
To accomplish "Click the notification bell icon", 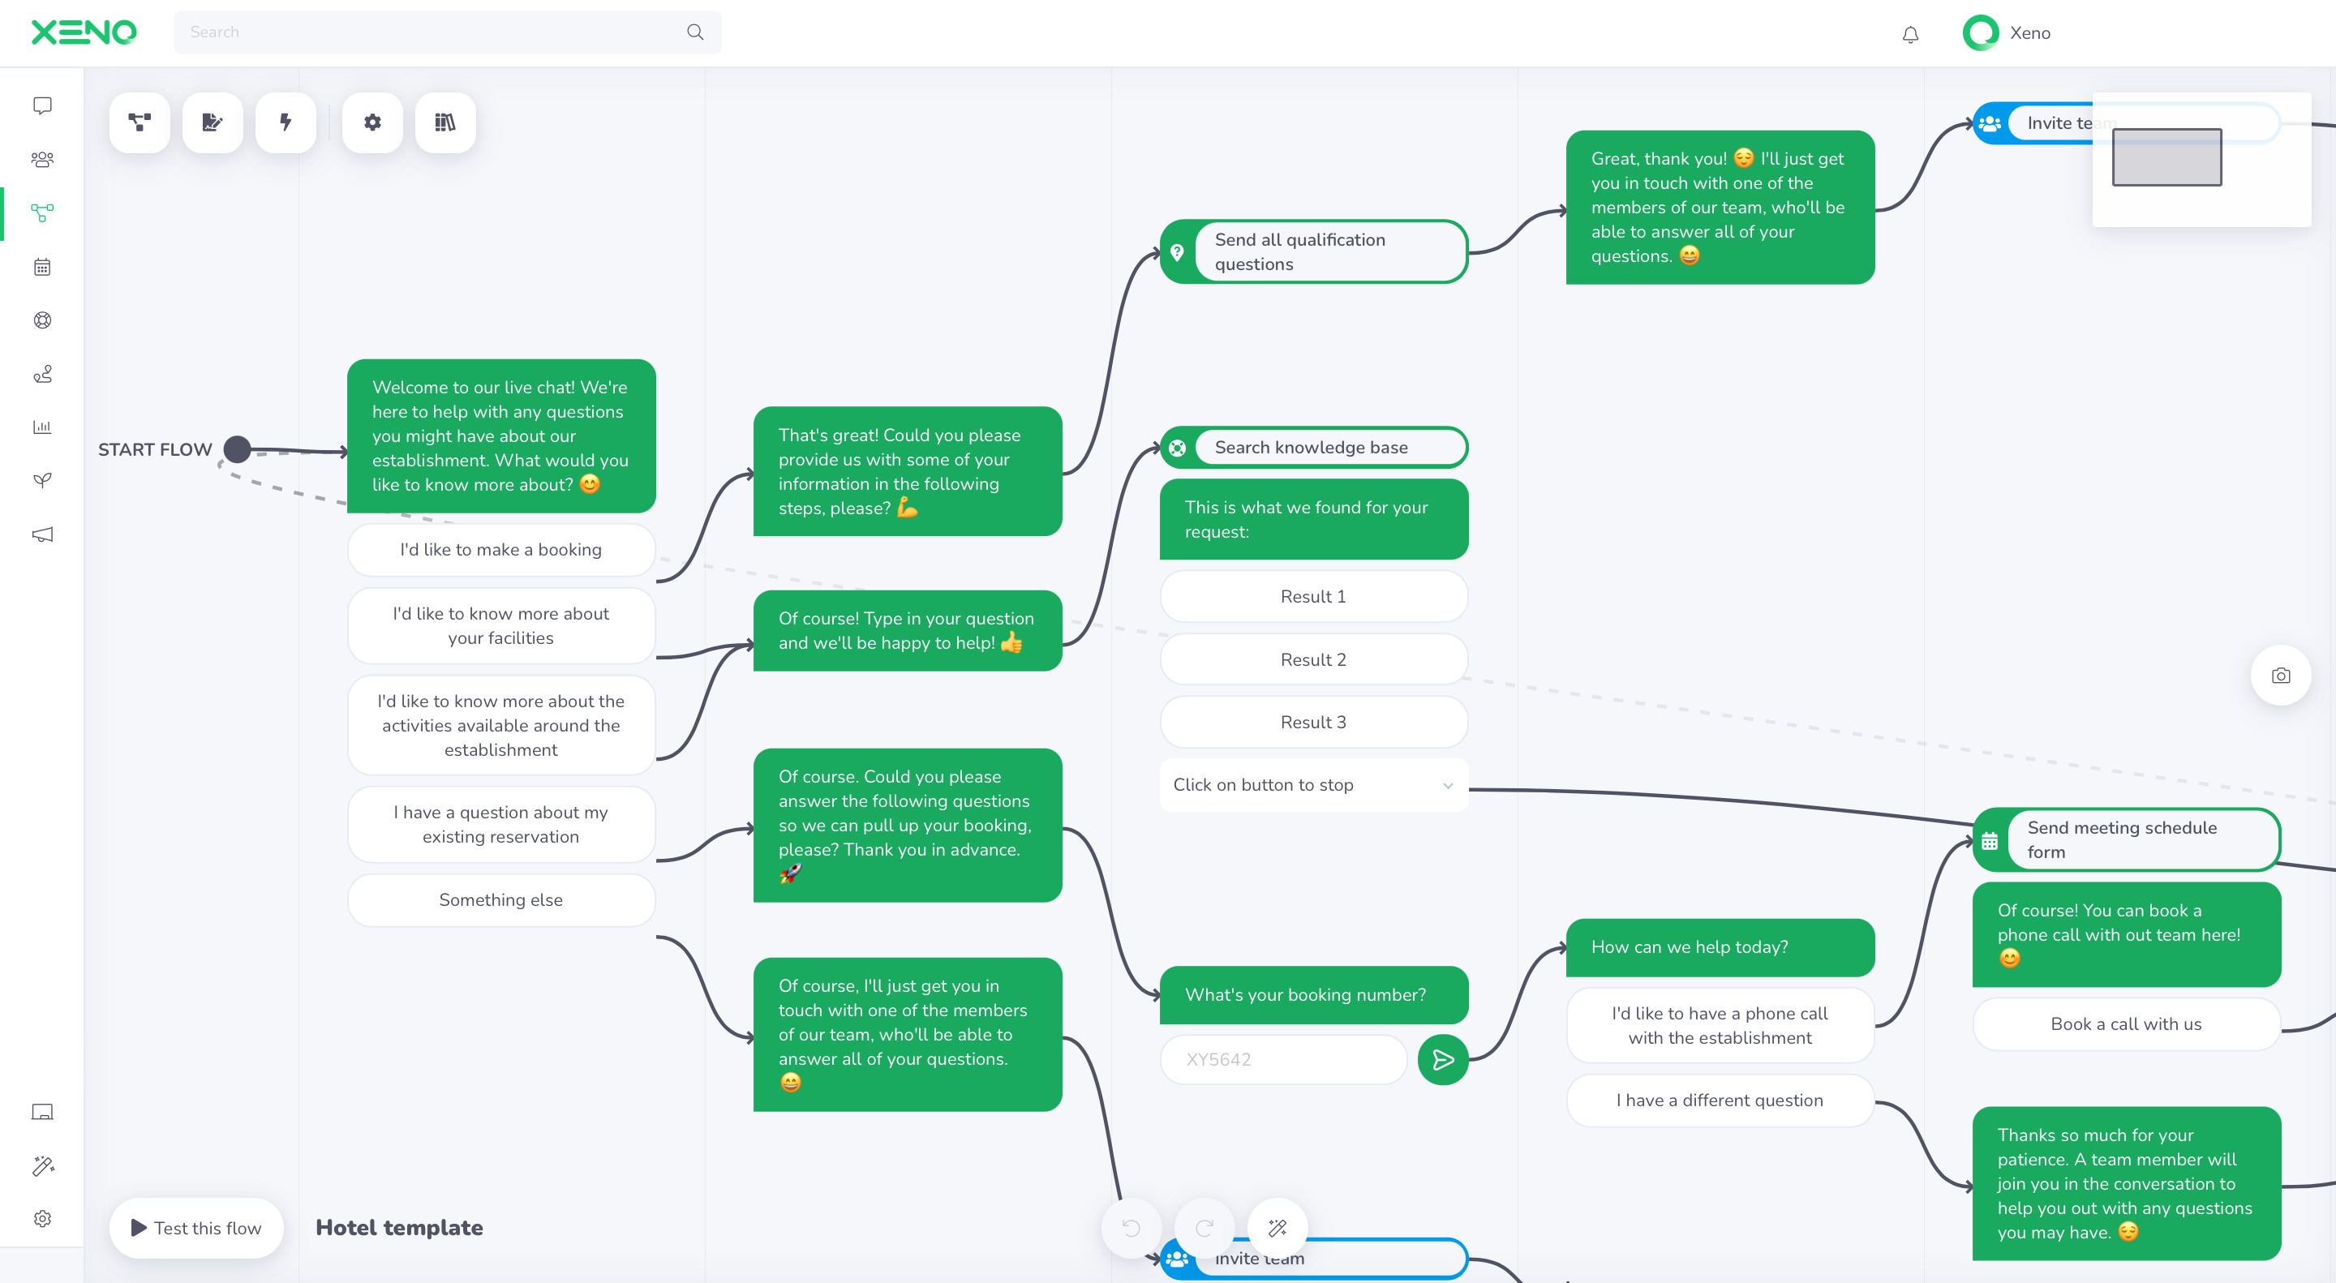I will (x=1910, y=33).
